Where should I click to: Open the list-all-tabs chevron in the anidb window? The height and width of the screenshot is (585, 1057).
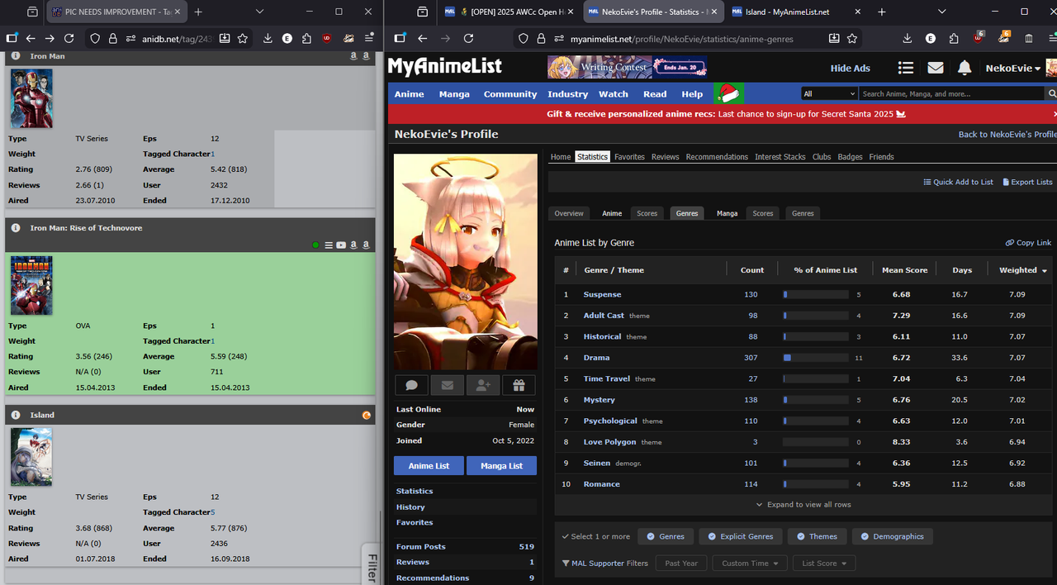(259, 12)
